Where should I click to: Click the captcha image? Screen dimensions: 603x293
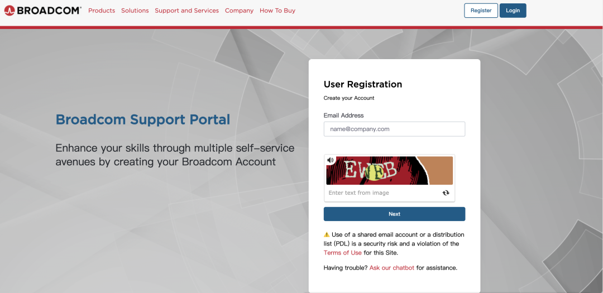(390, 171)
